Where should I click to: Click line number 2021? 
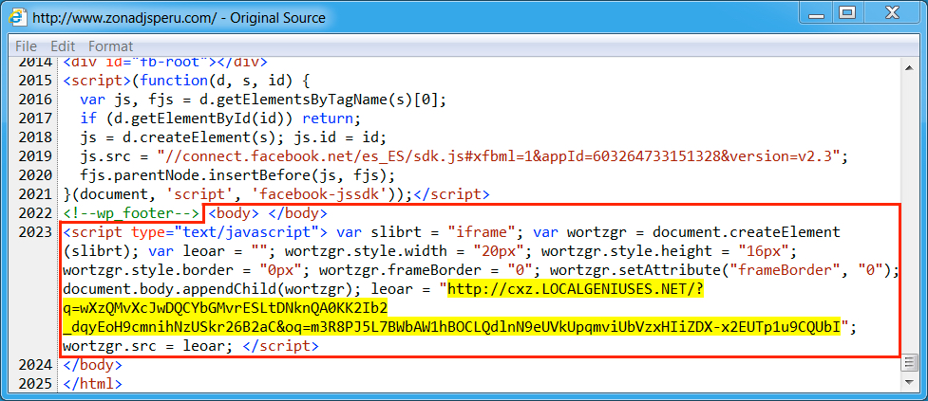click(x=35, y=194)
